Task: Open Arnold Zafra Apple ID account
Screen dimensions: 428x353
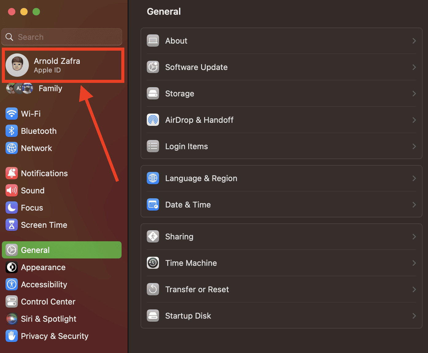Action: 57,65
